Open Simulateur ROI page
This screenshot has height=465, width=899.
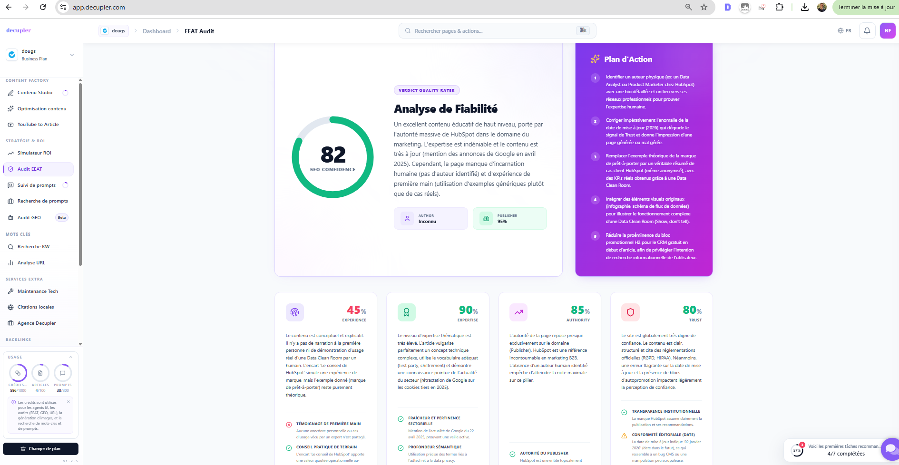pos(38,153)
